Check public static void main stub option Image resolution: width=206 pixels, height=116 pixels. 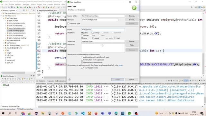82,57
